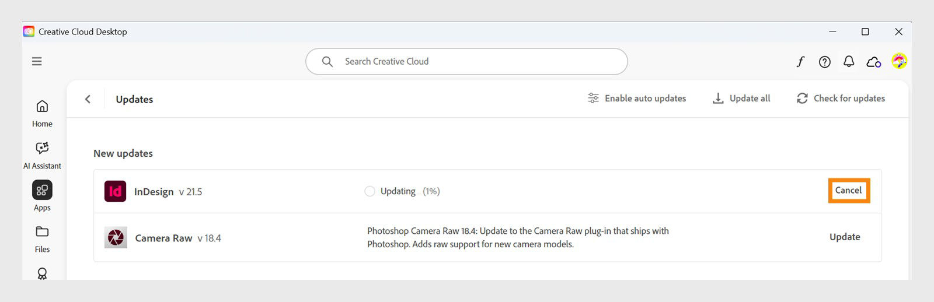Update Camera Raw
The height and width of the screenshot is (302, 934).
pyautogui.click(x=845, y=237)
